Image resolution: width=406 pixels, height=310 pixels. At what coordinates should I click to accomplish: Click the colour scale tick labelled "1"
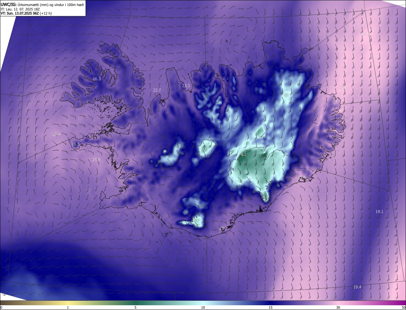[x=68, y=307]
